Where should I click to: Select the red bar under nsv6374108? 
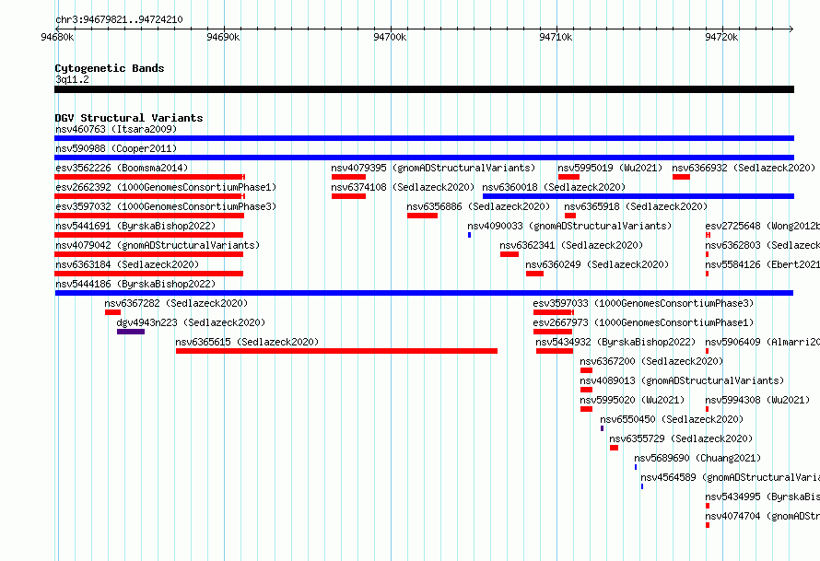click(348, 196)
